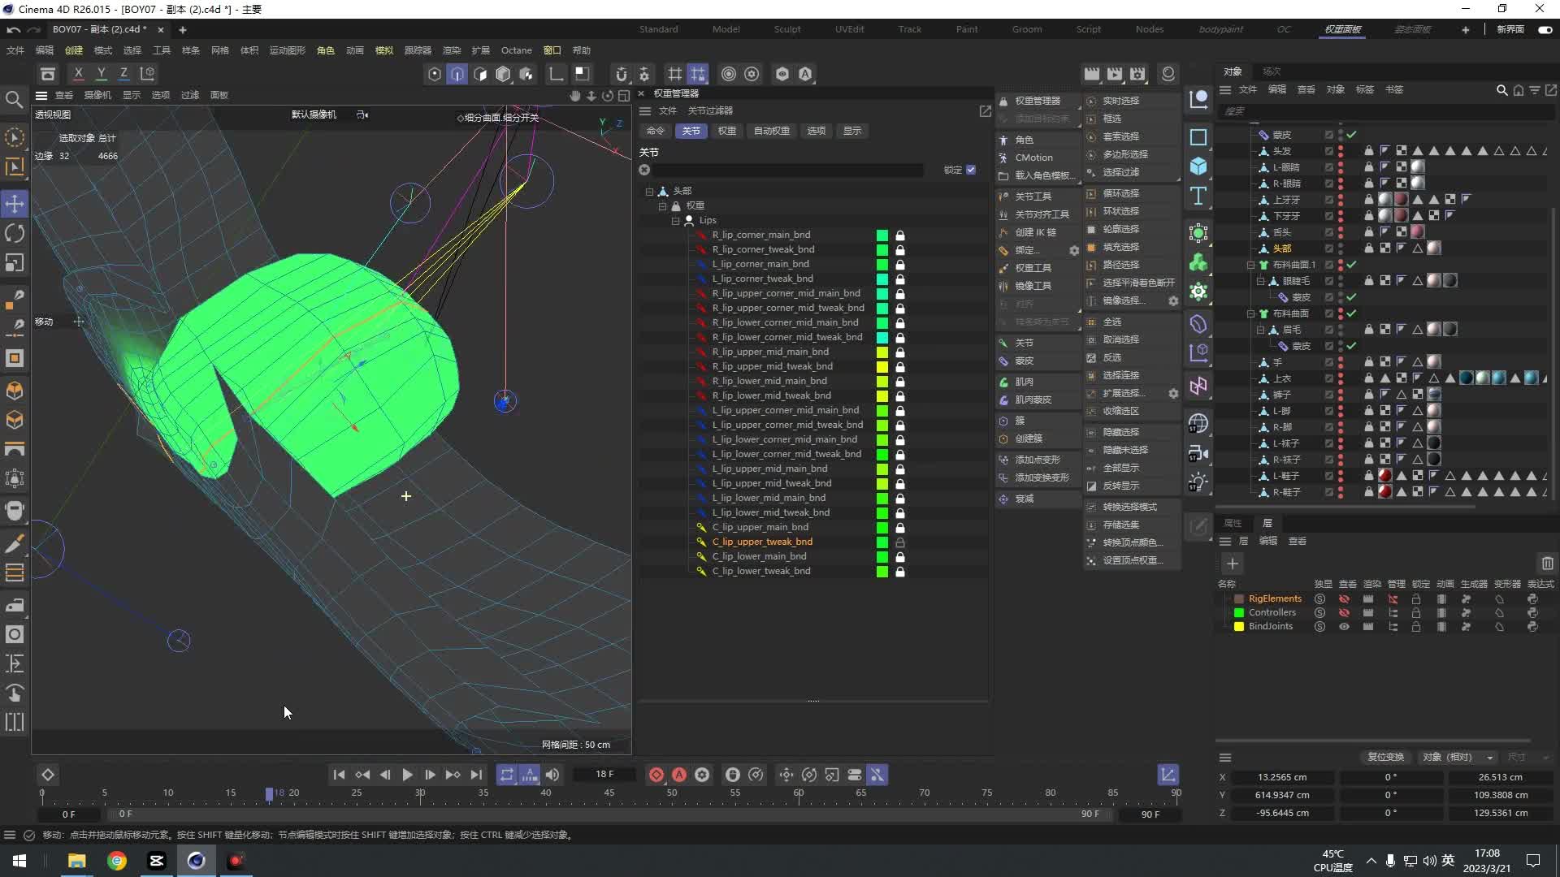Toggle lock icon on C_lip_upper_tweak_bnd
This screenshot has width=1560, height=877.
coord(901,542)
